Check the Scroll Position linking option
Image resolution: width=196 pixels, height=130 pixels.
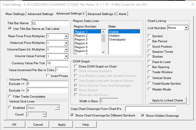point(149,46)
